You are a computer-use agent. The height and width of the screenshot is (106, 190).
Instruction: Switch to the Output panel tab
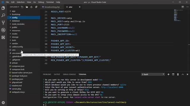point(57,74)
